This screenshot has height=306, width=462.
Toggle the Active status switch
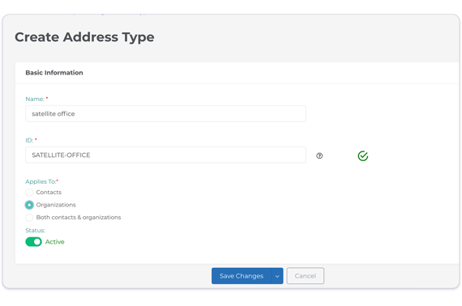[33, 242]
